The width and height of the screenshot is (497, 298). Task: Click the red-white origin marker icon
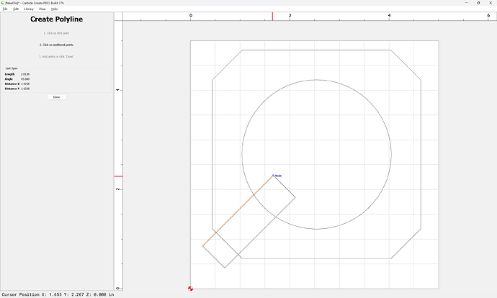(190, 289)
